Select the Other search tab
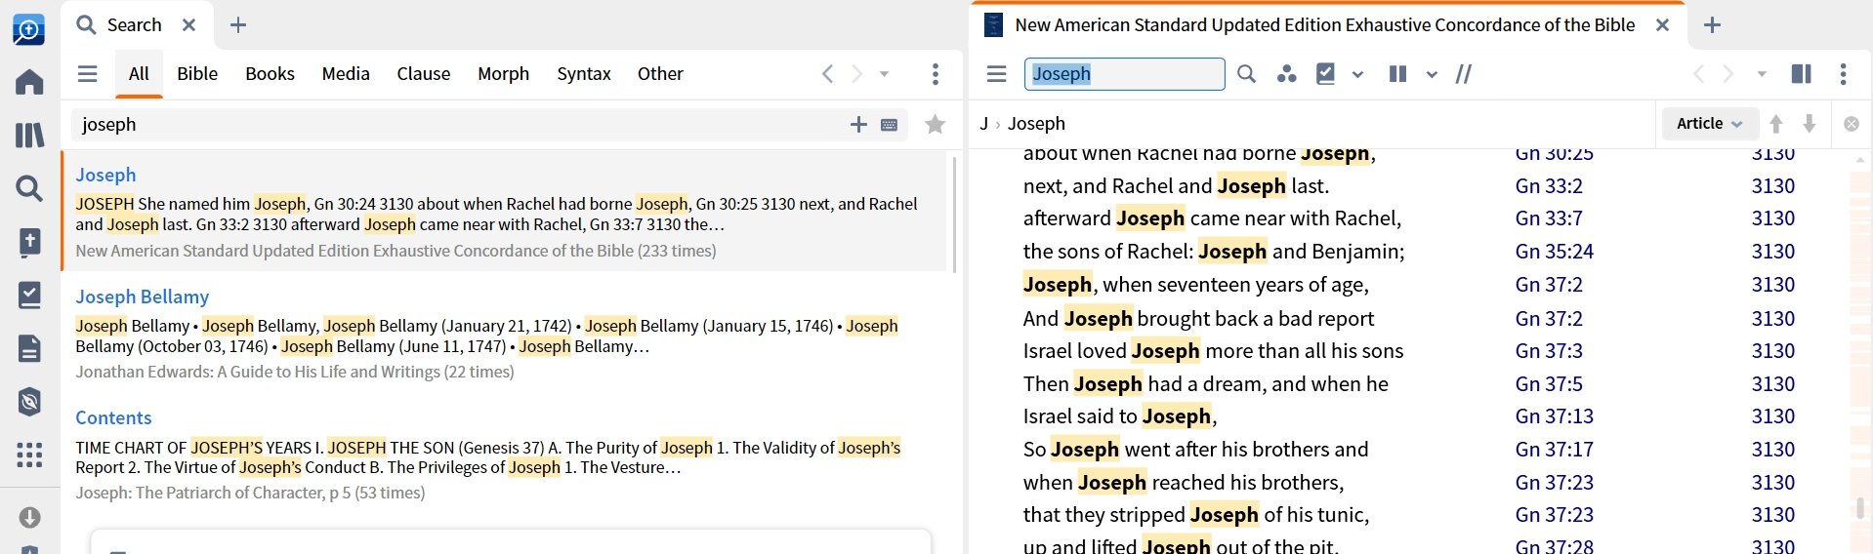Viewport: 1873px width, 554px height. click(660, 74)
